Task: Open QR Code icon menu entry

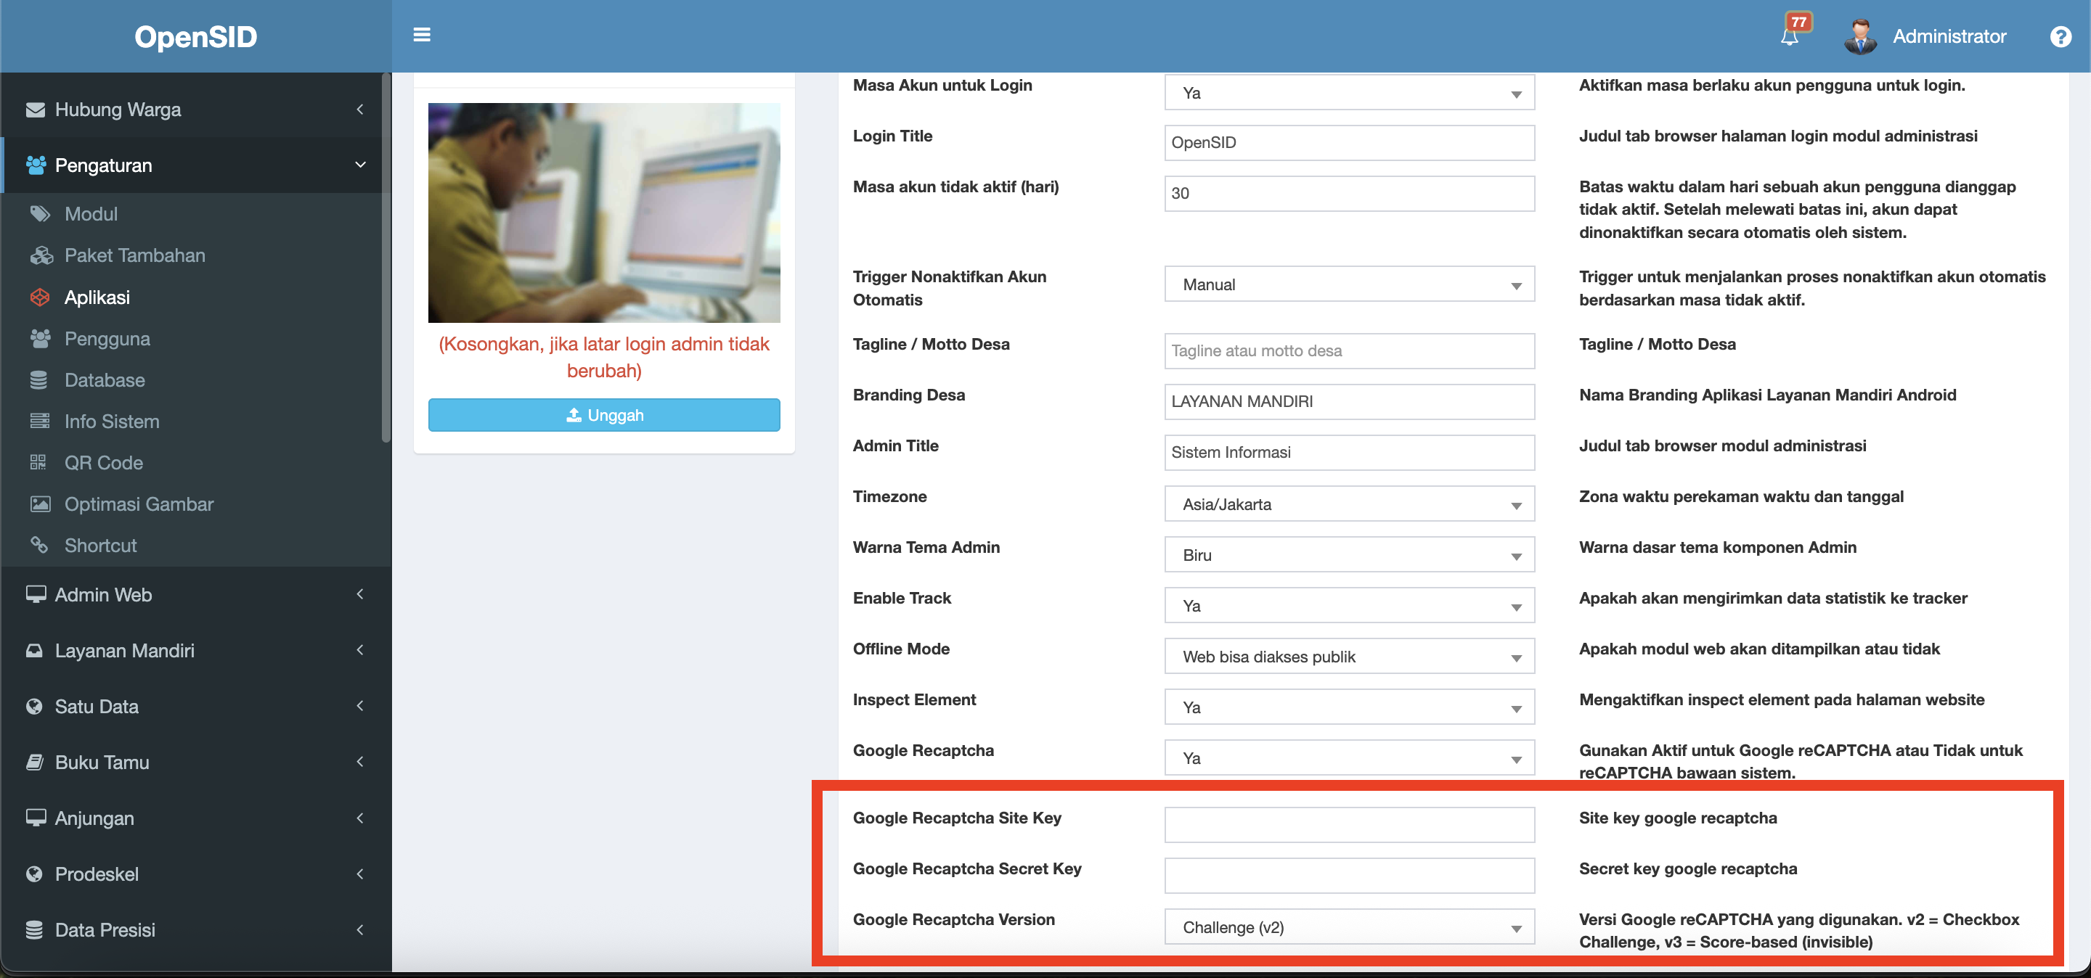Action: pyautogui.click(x=38, y=463)
